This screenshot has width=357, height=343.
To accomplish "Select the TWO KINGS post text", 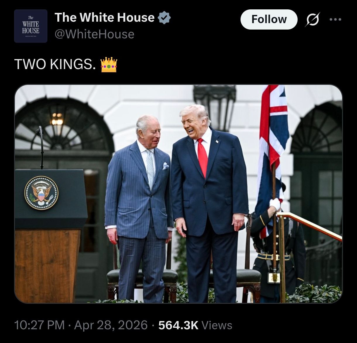I will (55, 64).
